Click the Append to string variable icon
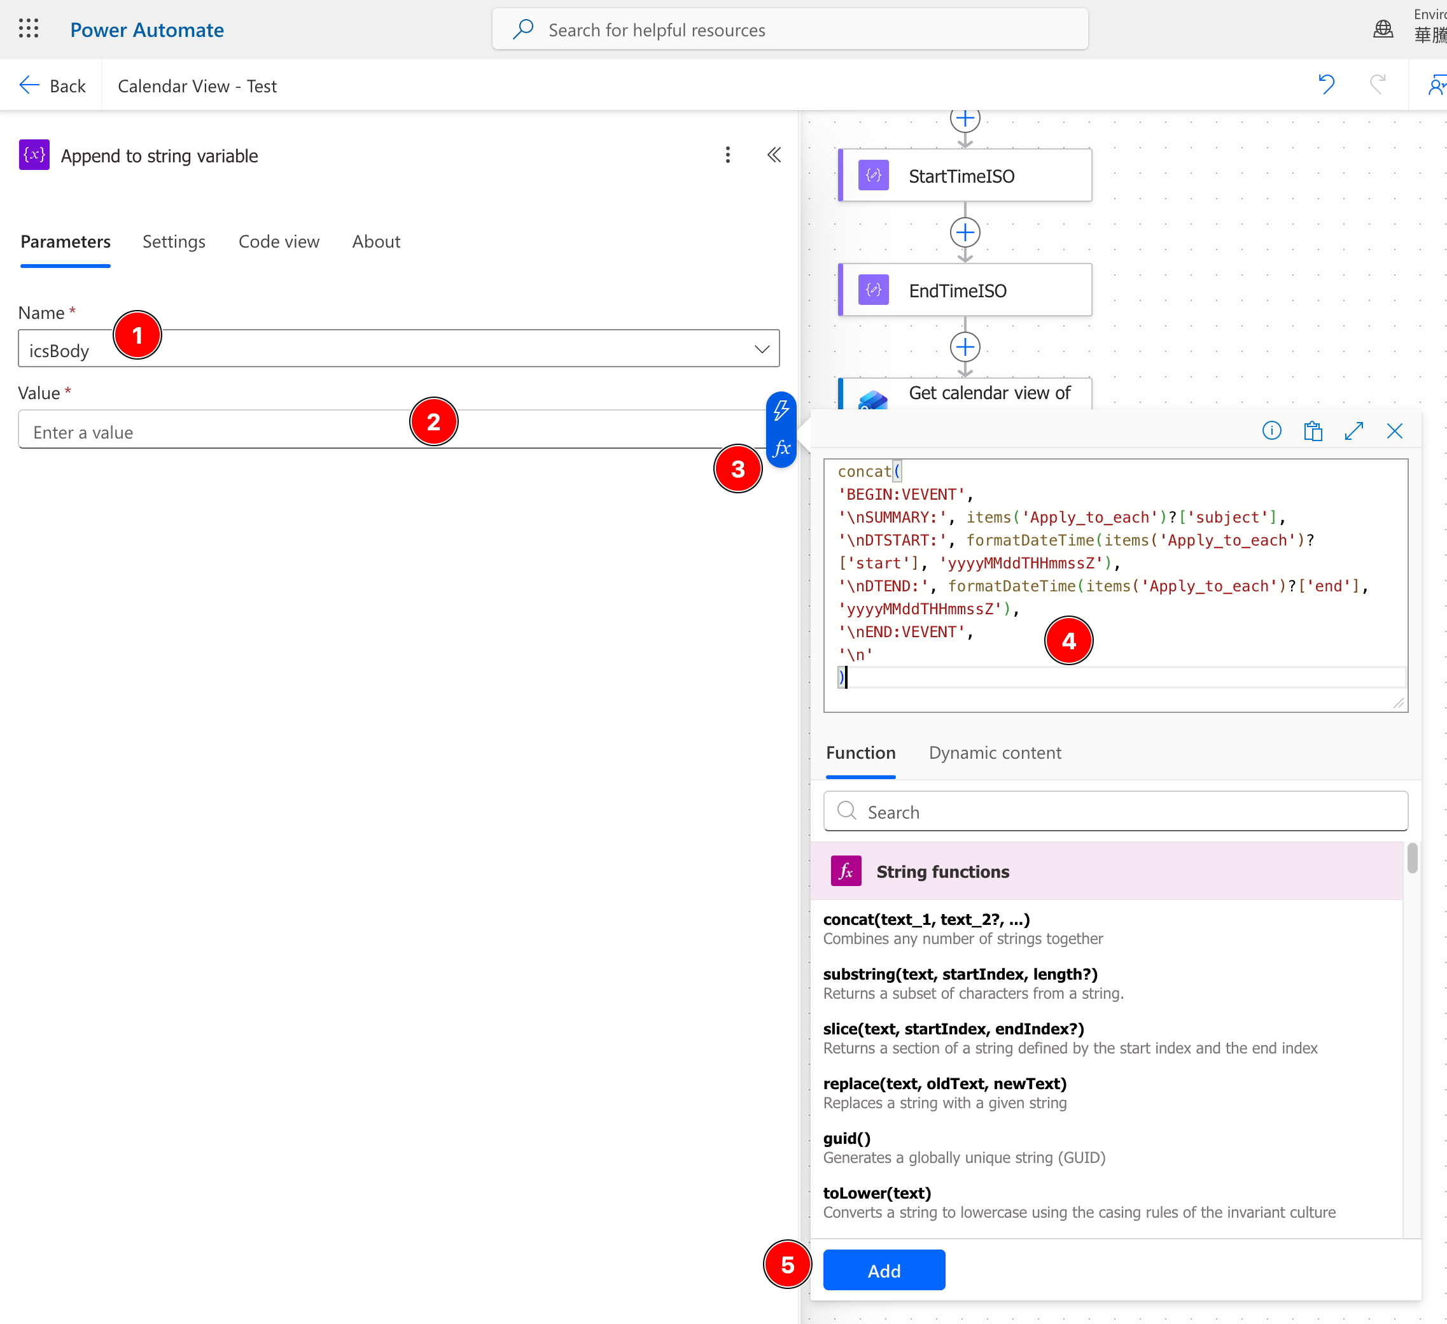The height and width of the screenshot is (1324, 1447). coord(34,155)
